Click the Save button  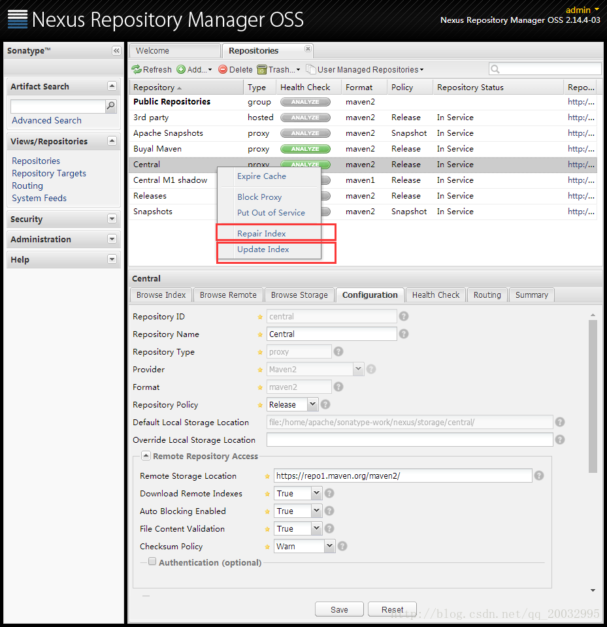coord(339,609)
